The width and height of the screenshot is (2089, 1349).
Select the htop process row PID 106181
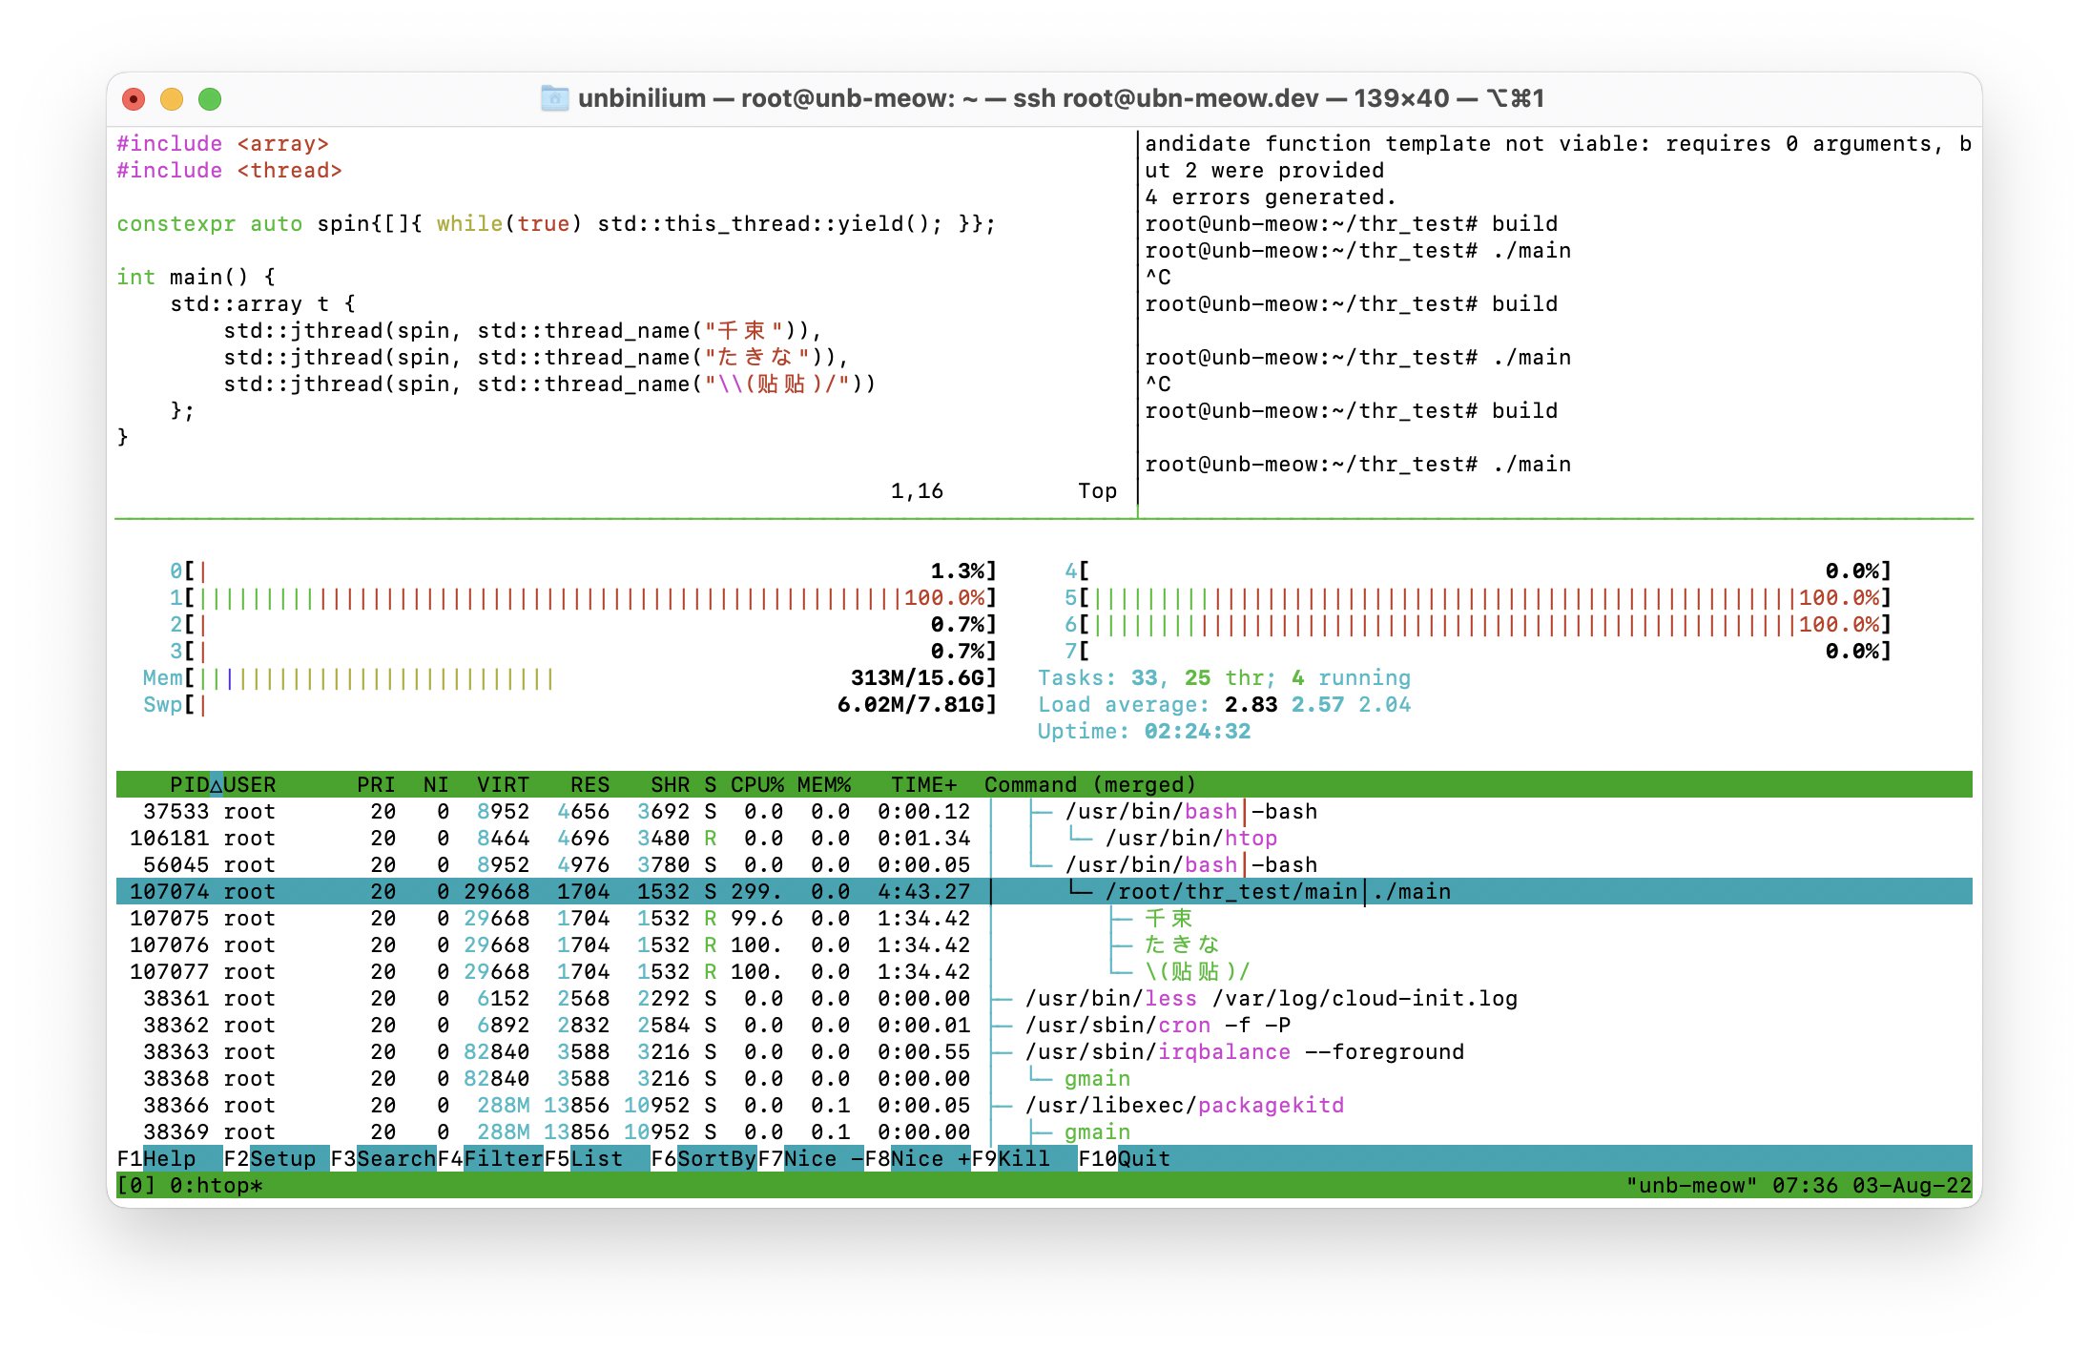[1044, 838]
